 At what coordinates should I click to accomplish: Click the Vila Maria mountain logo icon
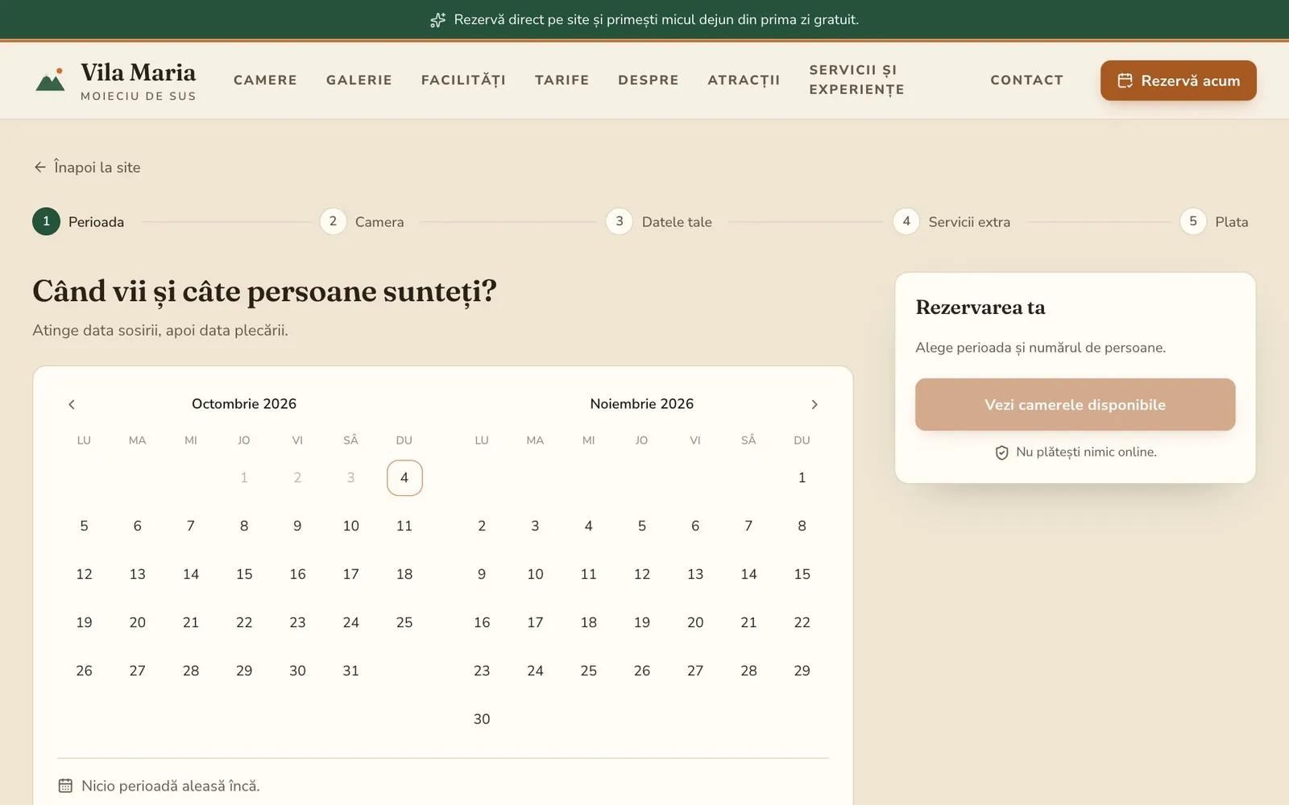(50, 80)
